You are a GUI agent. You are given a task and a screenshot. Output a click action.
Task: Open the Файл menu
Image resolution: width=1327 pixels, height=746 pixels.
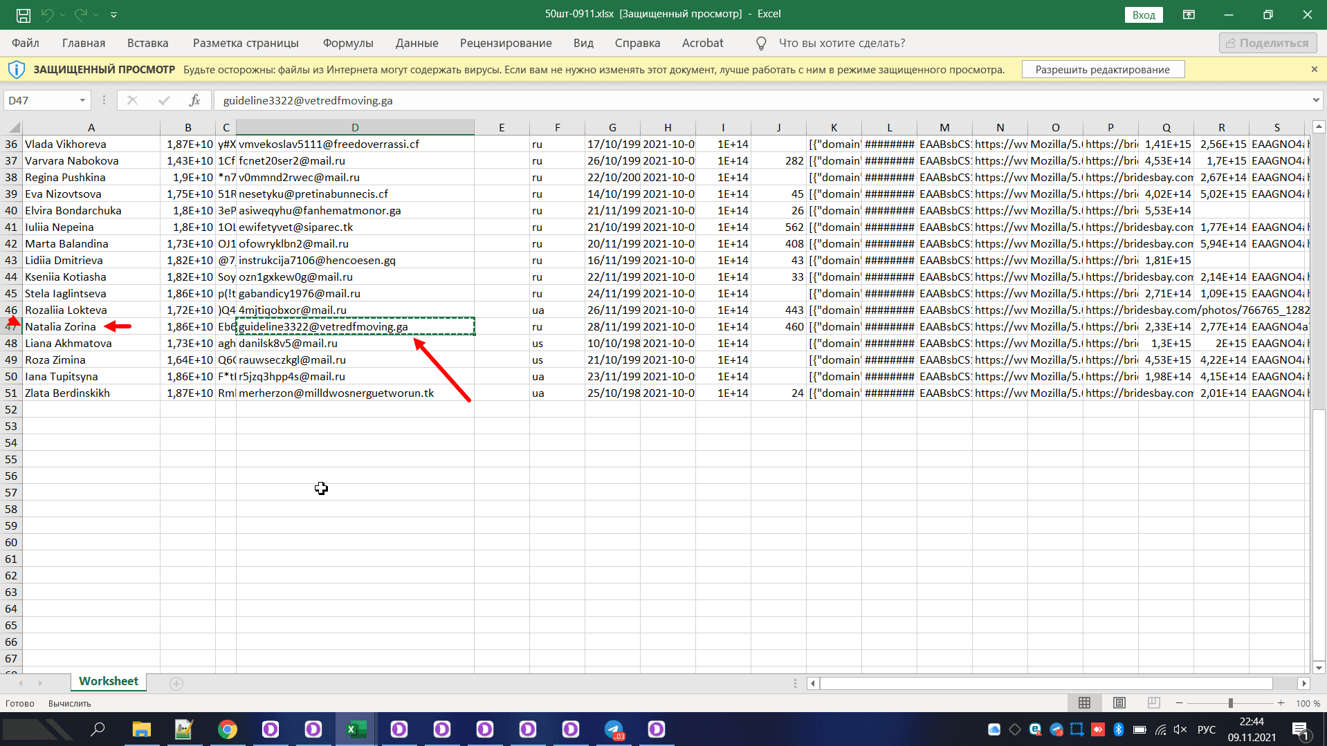click(26, 43)
